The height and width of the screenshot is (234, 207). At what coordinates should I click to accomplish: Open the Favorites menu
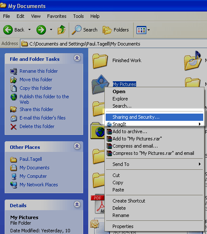[x=57, y=16]
